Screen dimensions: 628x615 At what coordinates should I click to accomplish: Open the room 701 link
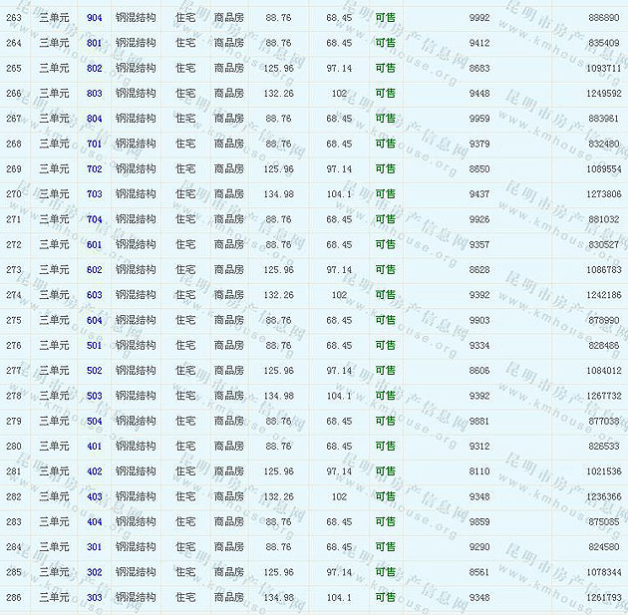pyautogui.click(x=94, y=144)
